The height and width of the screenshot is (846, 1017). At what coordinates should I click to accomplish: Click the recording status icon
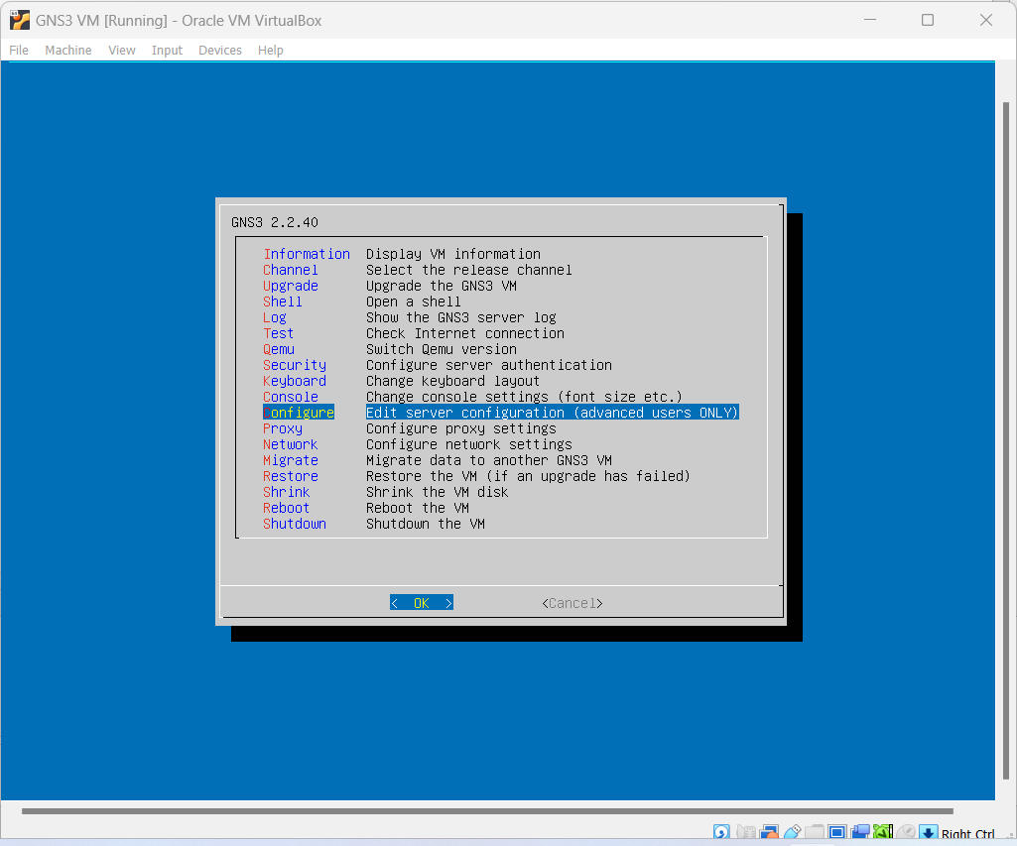coord(860,831)
